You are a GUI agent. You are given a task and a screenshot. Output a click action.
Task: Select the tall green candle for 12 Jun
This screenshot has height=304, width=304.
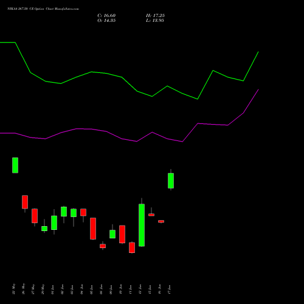click(142, 225)
